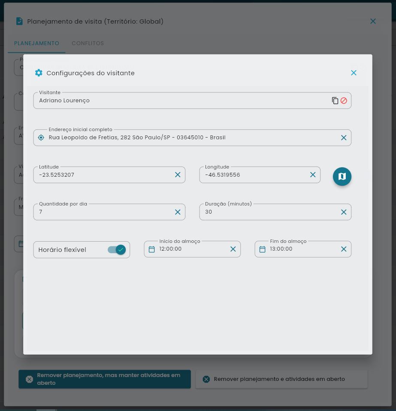
Task: Clear the Latitude field
Action: pyautogui.click(x=178, y=175)
